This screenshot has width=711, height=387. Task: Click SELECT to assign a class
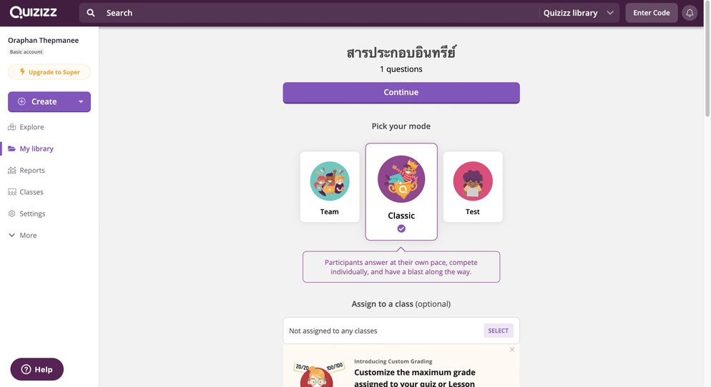click(499, 331)
